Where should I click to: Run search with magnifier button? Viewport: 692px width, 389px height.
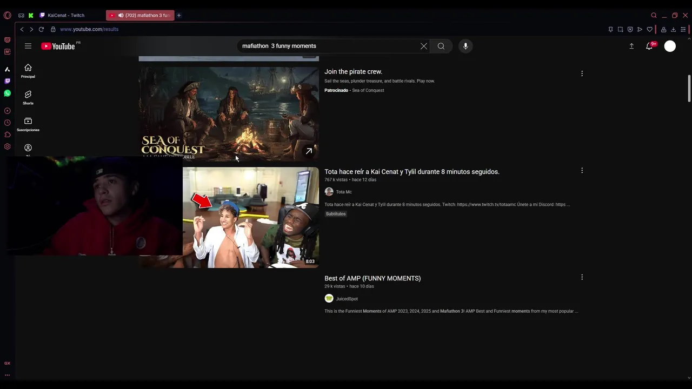441,46
